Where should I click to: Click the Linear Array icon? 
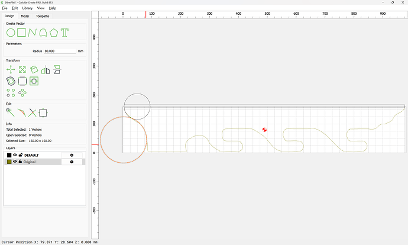pyautogui.click(x=11, y=92)
